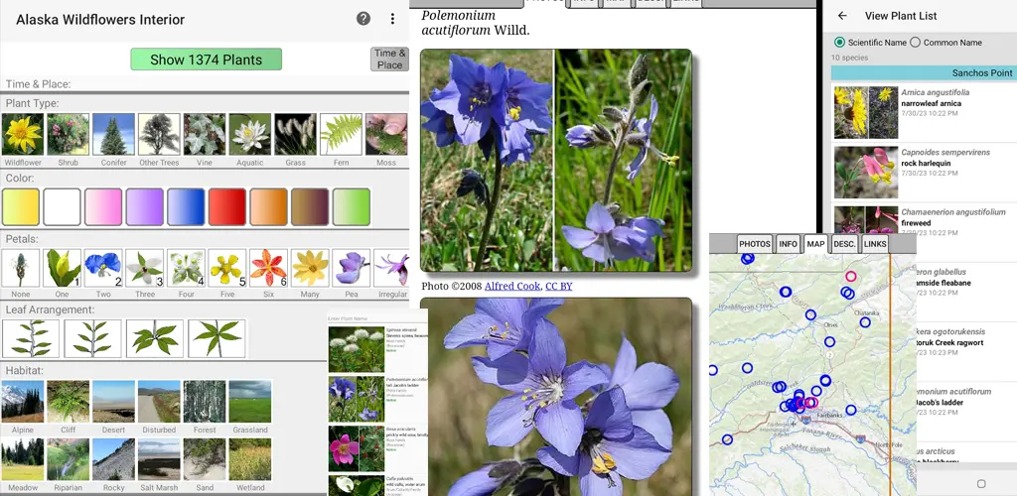Select the Sand habitat thumbnail

point(205,459)
